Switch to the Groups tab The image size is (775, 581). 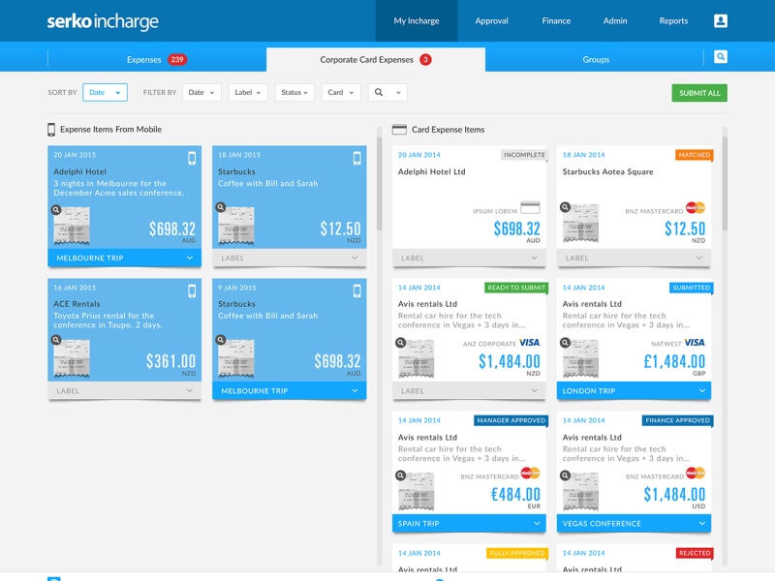(x=596, y=60)
